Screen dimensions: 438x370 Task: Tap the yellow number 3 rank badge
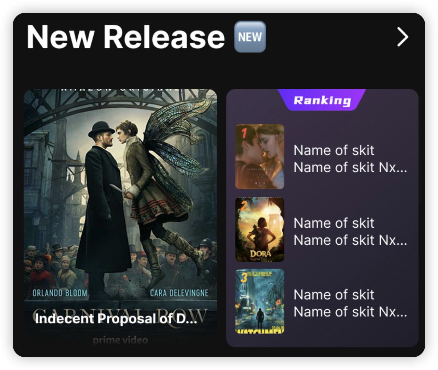click(244, 277)
